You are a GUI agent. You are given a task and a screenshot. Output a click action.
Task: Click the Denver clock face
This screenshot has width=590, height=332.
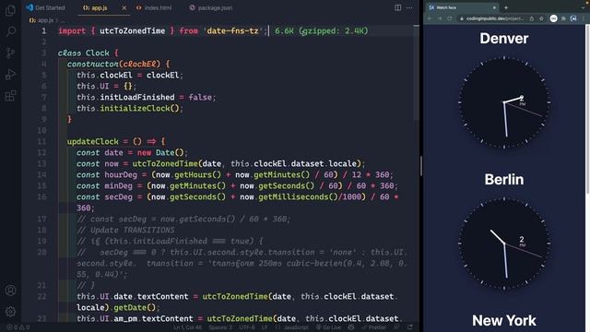pyautogui.click(x=504, y=102)
